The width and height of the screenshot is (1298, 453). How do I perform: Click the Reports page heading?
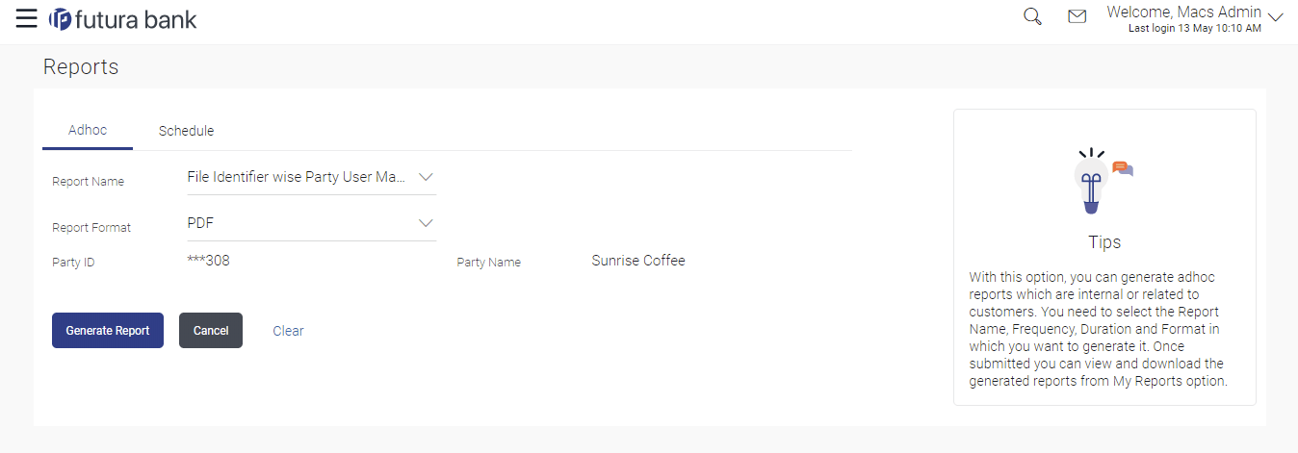point(81,67)
